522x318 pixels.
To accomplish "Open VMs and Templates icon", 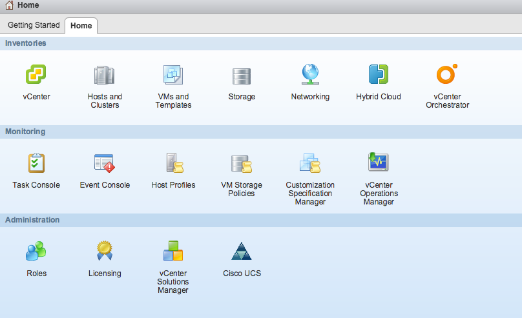I will tap(173, 75).
